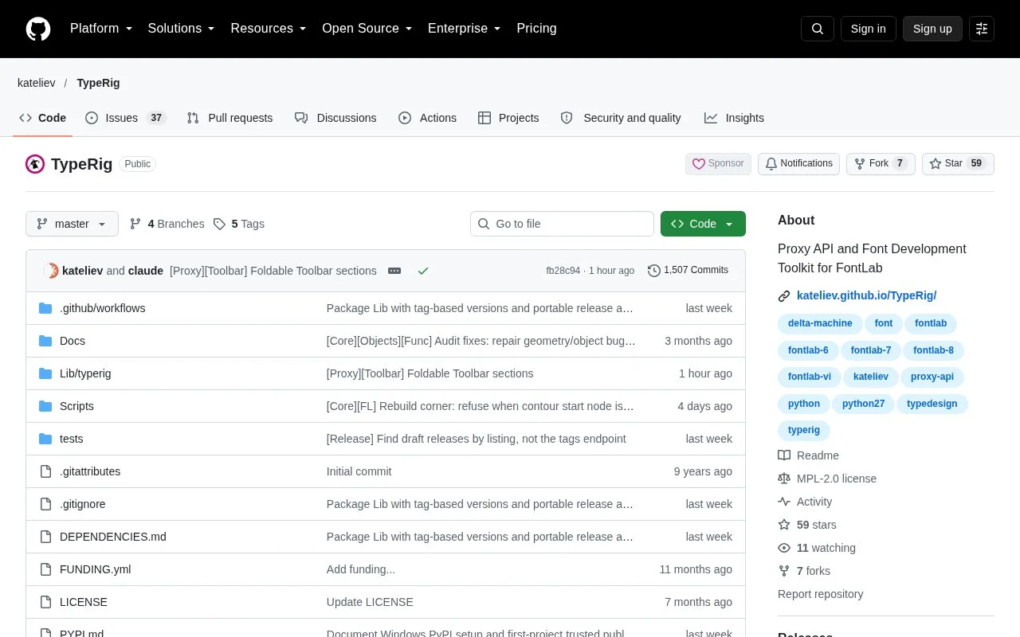Click the 5 Tags link
Viewport: 1020px width, 637px height.
coord(239,224)
